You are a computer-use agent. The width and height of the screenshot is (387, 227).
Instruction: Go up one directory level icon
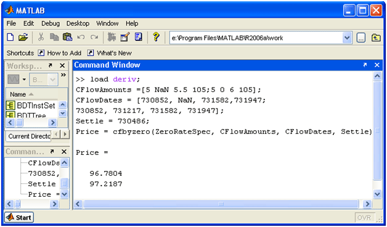376,38
